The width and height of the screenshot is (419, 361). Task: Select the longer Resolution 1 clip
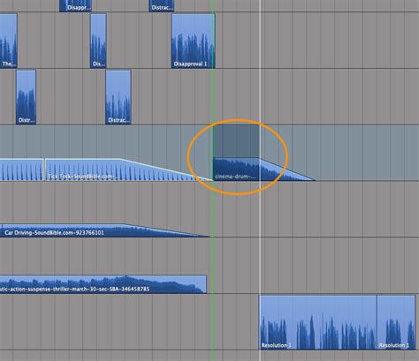point(318,322)
